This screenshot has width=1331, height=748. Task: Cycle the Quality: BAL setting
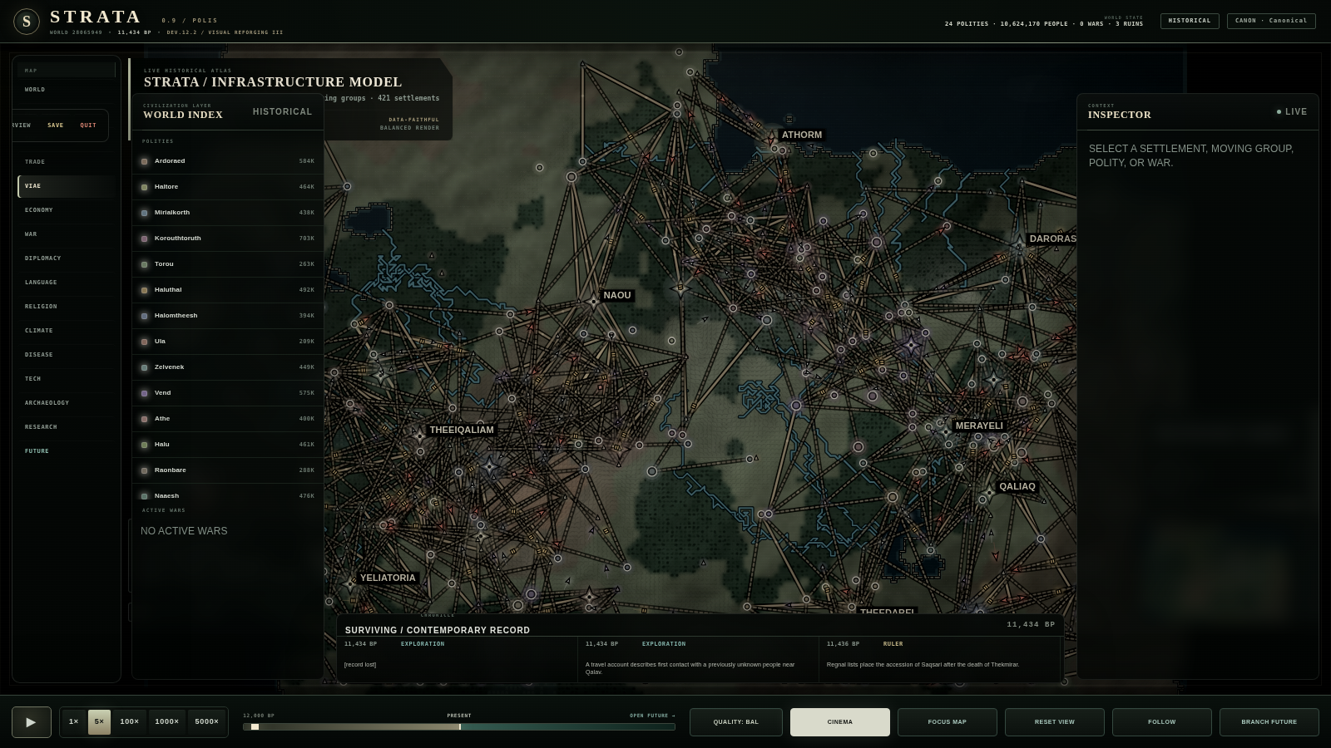[736, 722]
